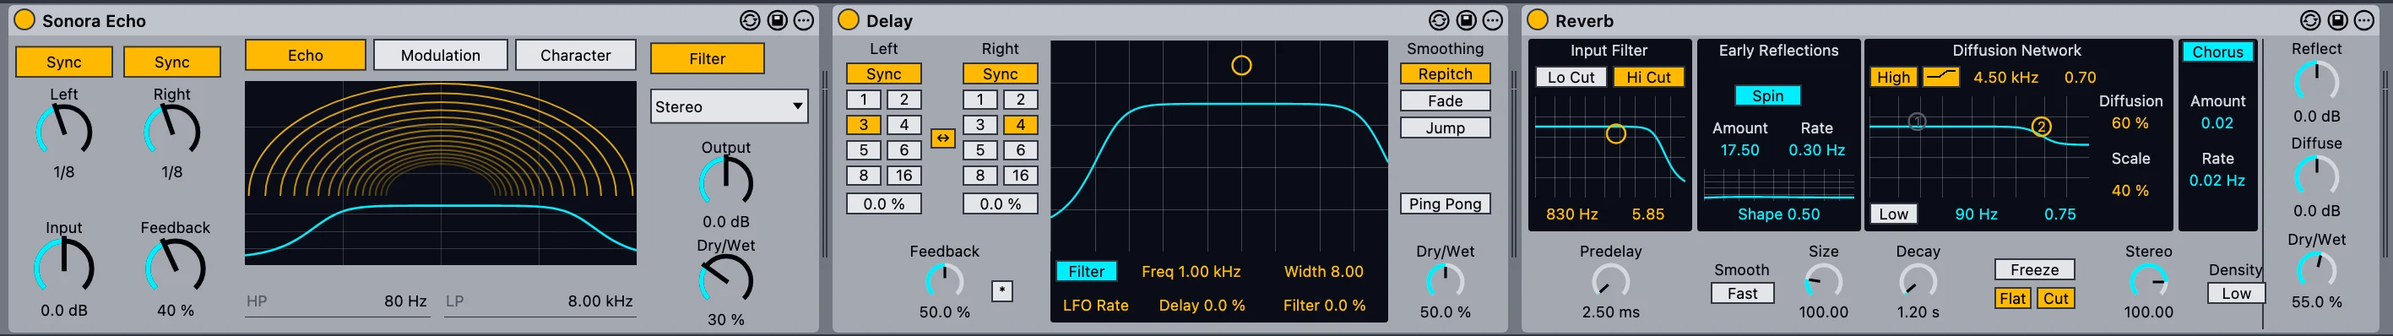Screen dimensions: 2393x336
Task: Toggle Delay Ping Pong button
Action: (x=1445, y=203)
